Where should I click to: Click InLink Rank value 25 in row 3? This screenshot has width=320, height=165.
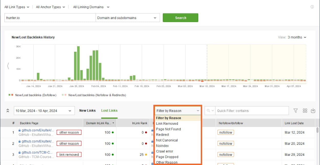[142, 154]
